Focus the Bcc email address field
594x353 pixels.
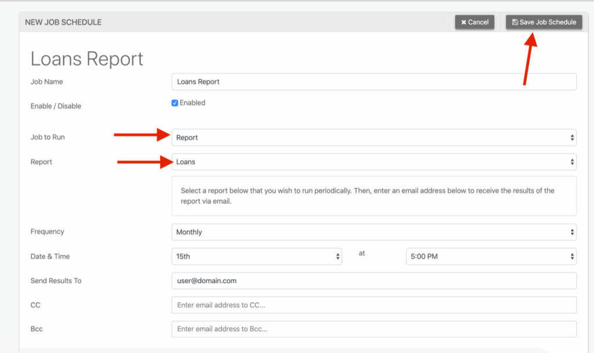[374, 329]
